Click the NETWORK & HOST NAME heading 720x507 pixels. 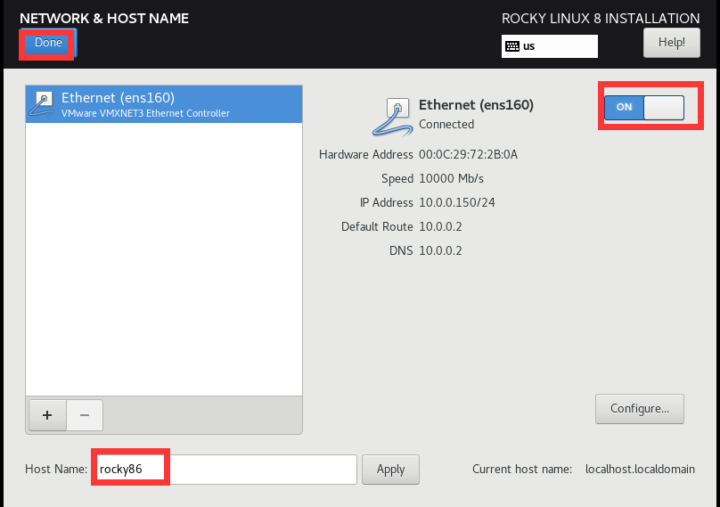click(x=104, y=19)
